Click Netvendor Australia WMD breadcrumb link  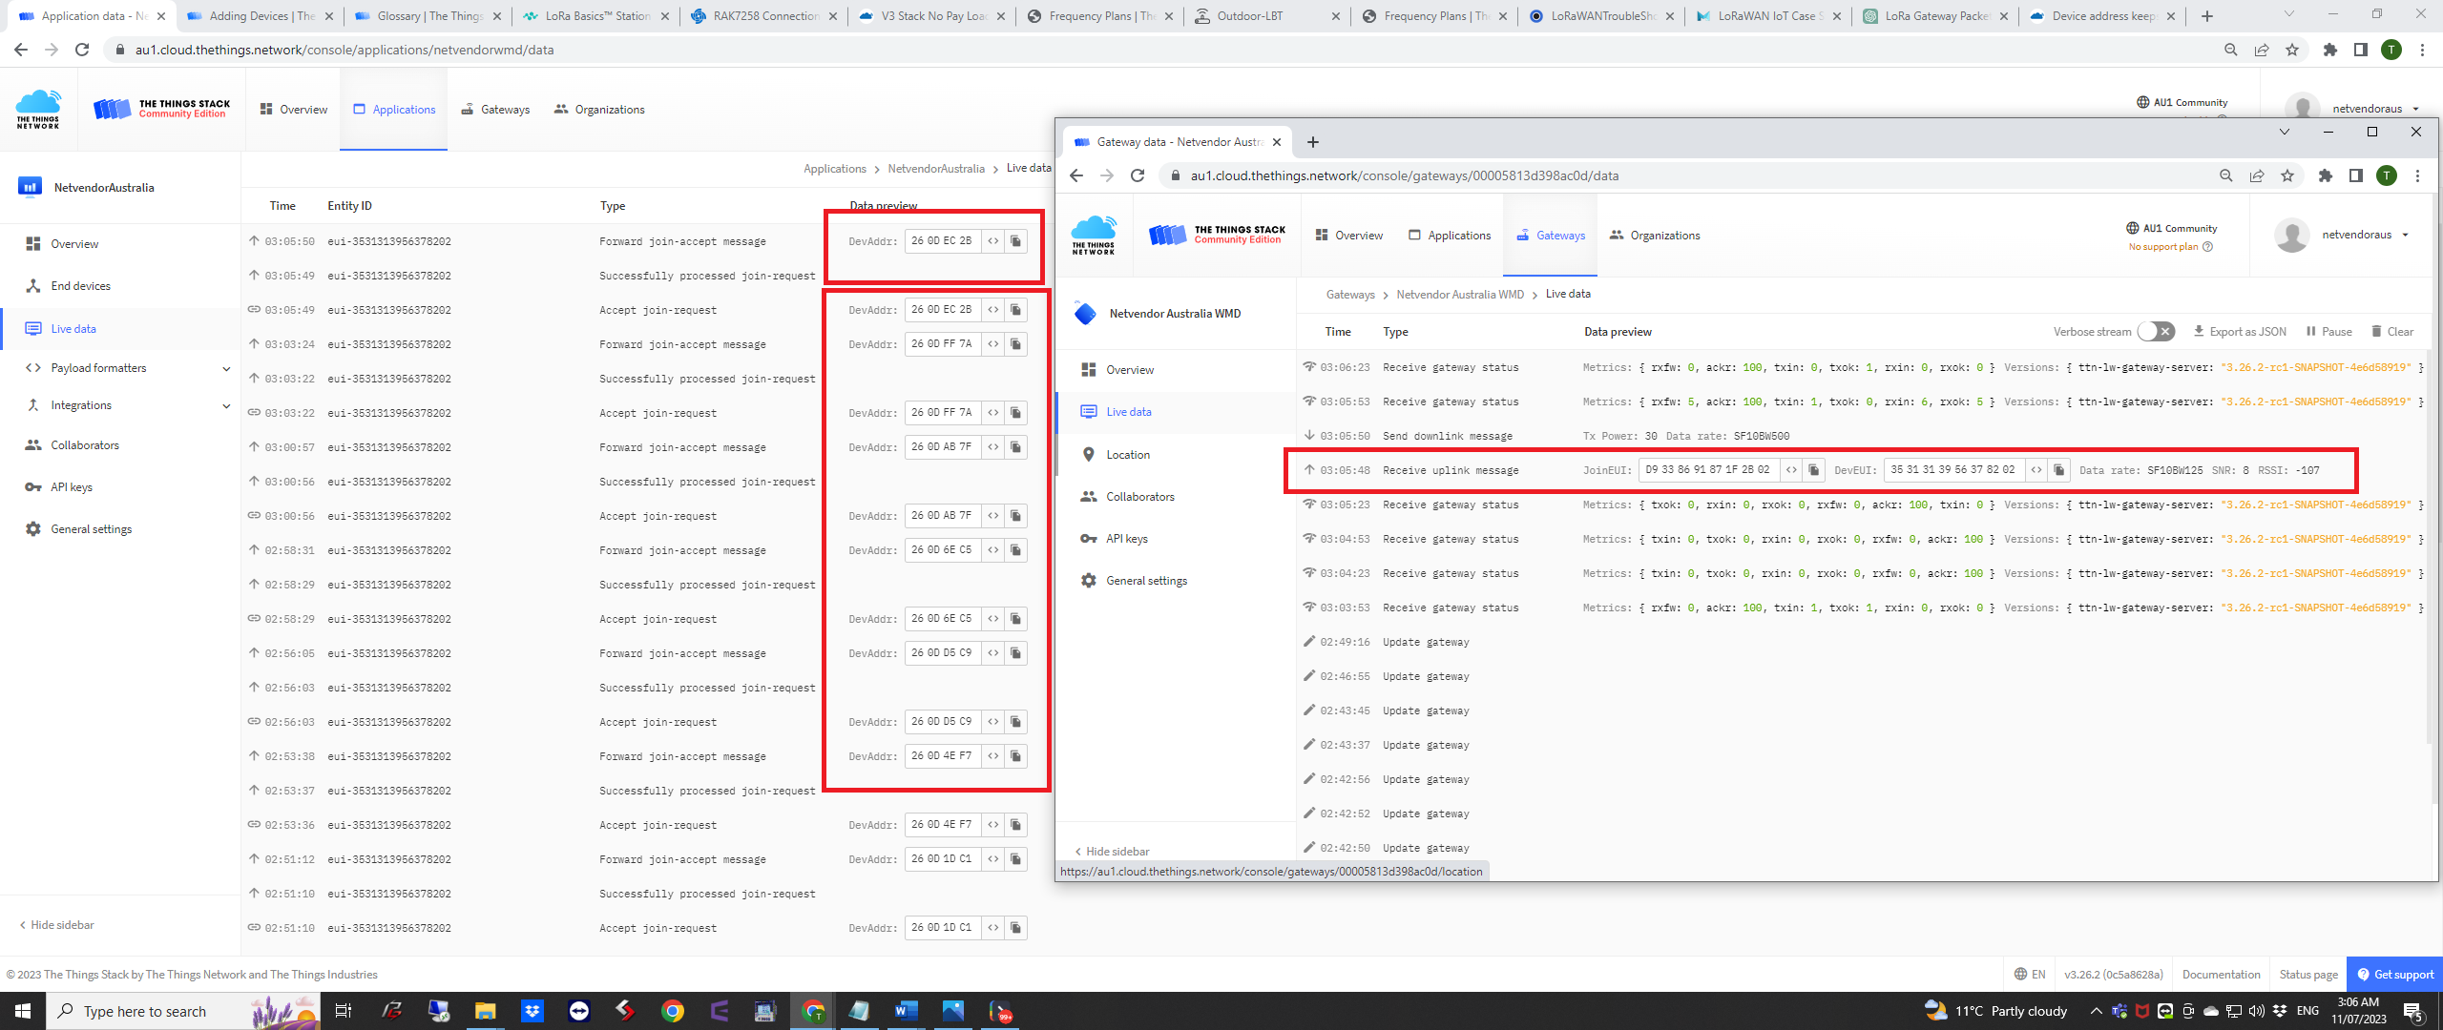[x=1460, y=295]
